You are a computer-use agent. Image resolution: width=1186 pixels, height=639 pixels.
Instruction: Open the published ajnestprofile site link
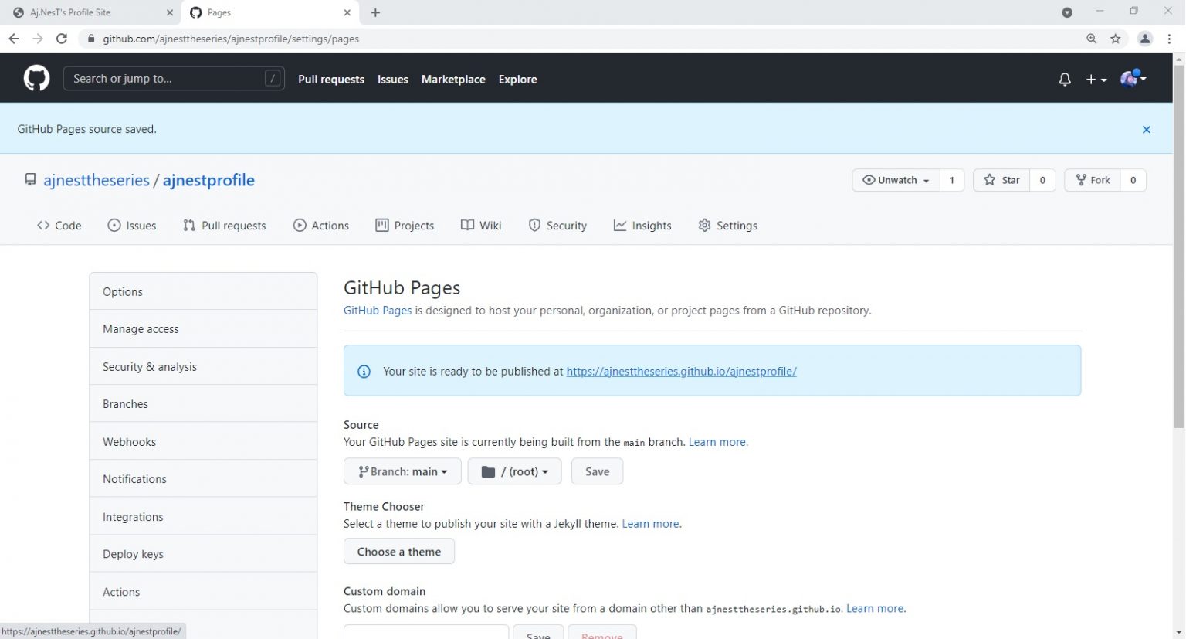point(681,372)
